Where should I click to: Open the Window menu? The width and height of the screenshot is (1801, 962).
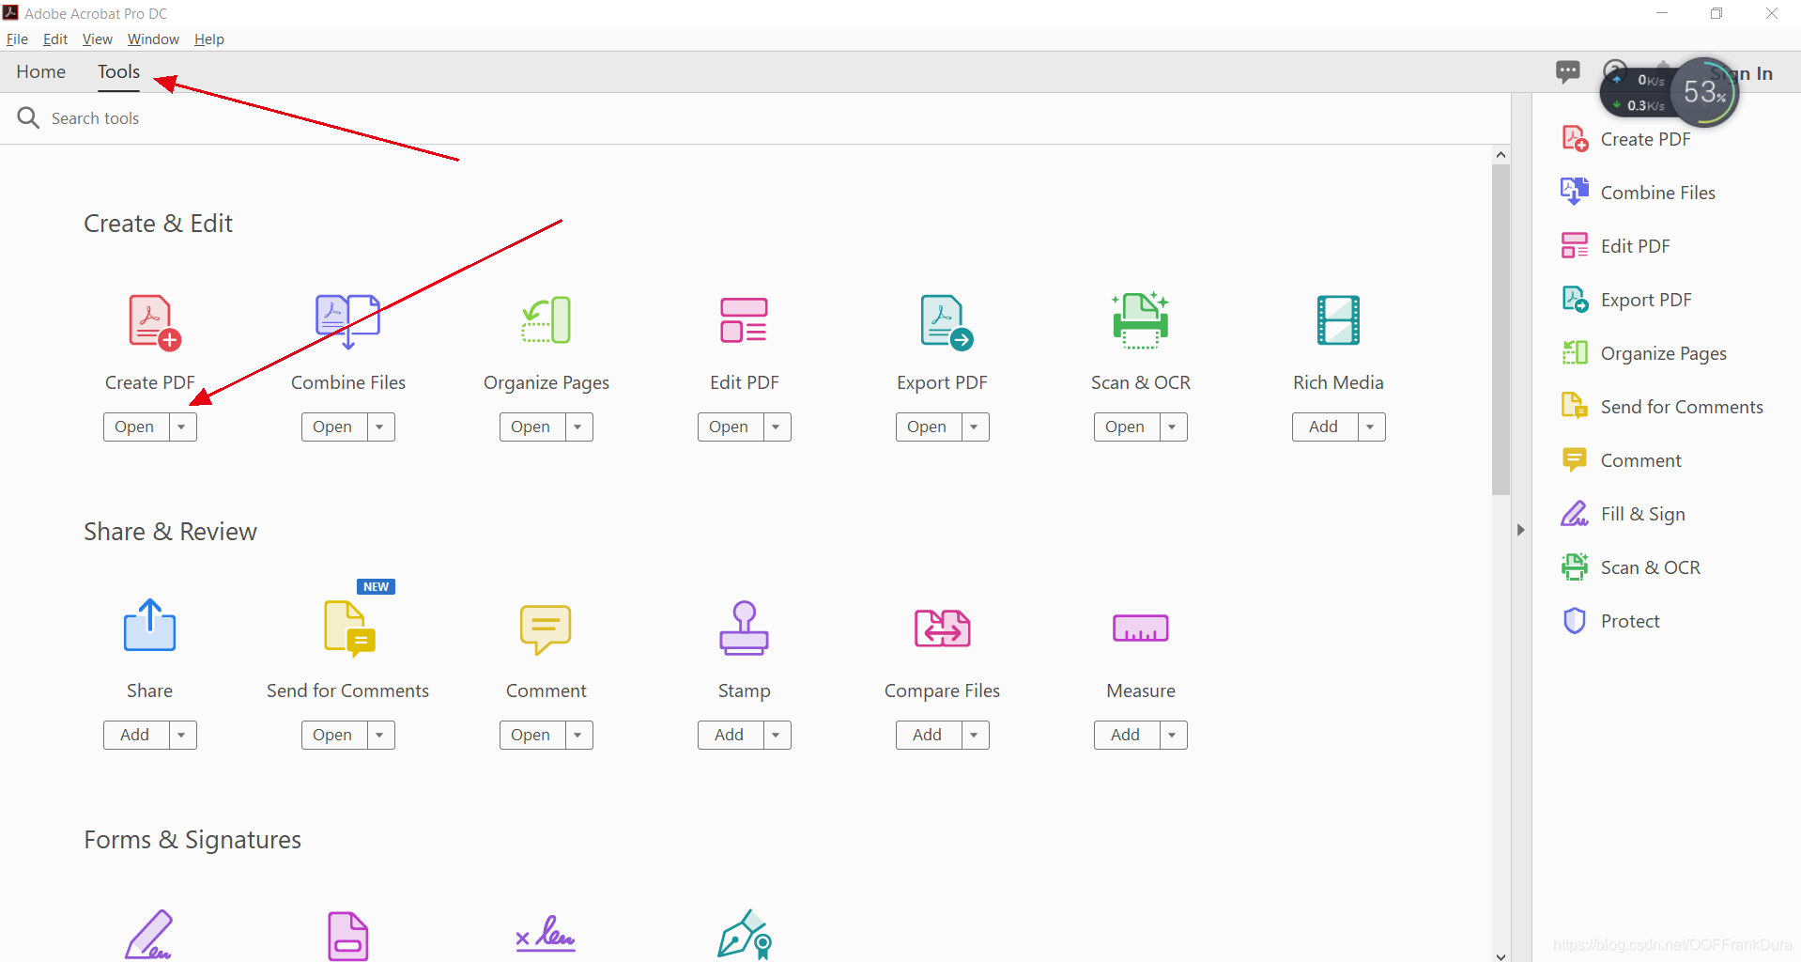(x=153, y=39)
